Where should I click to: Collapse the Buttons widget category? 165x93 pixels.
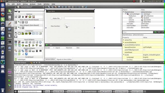(x=15, y=14)
